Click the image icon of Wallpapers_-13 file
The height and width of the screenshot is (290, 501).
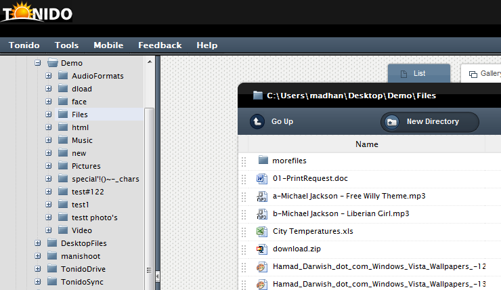point(262,285)
